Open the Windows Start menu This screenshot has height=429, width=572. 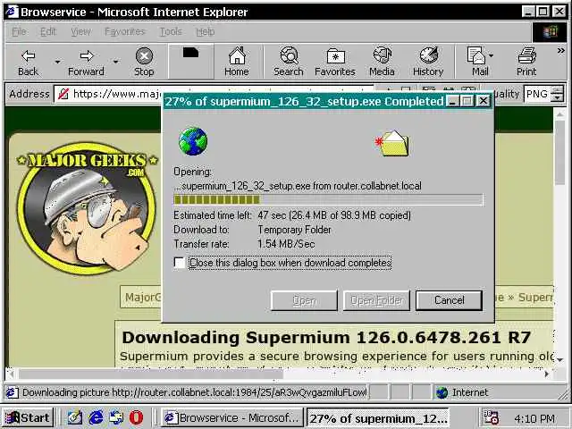(28, 417)
